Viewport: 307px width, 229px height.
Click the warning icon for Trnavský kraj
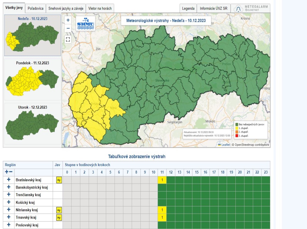click(x=59, y=218)
